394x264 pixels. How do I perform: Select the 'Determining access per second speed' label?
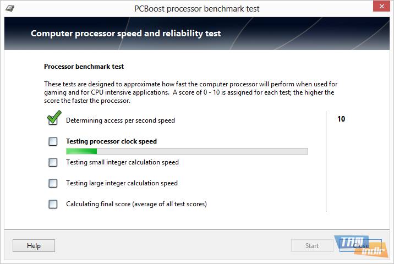[120, 120]
